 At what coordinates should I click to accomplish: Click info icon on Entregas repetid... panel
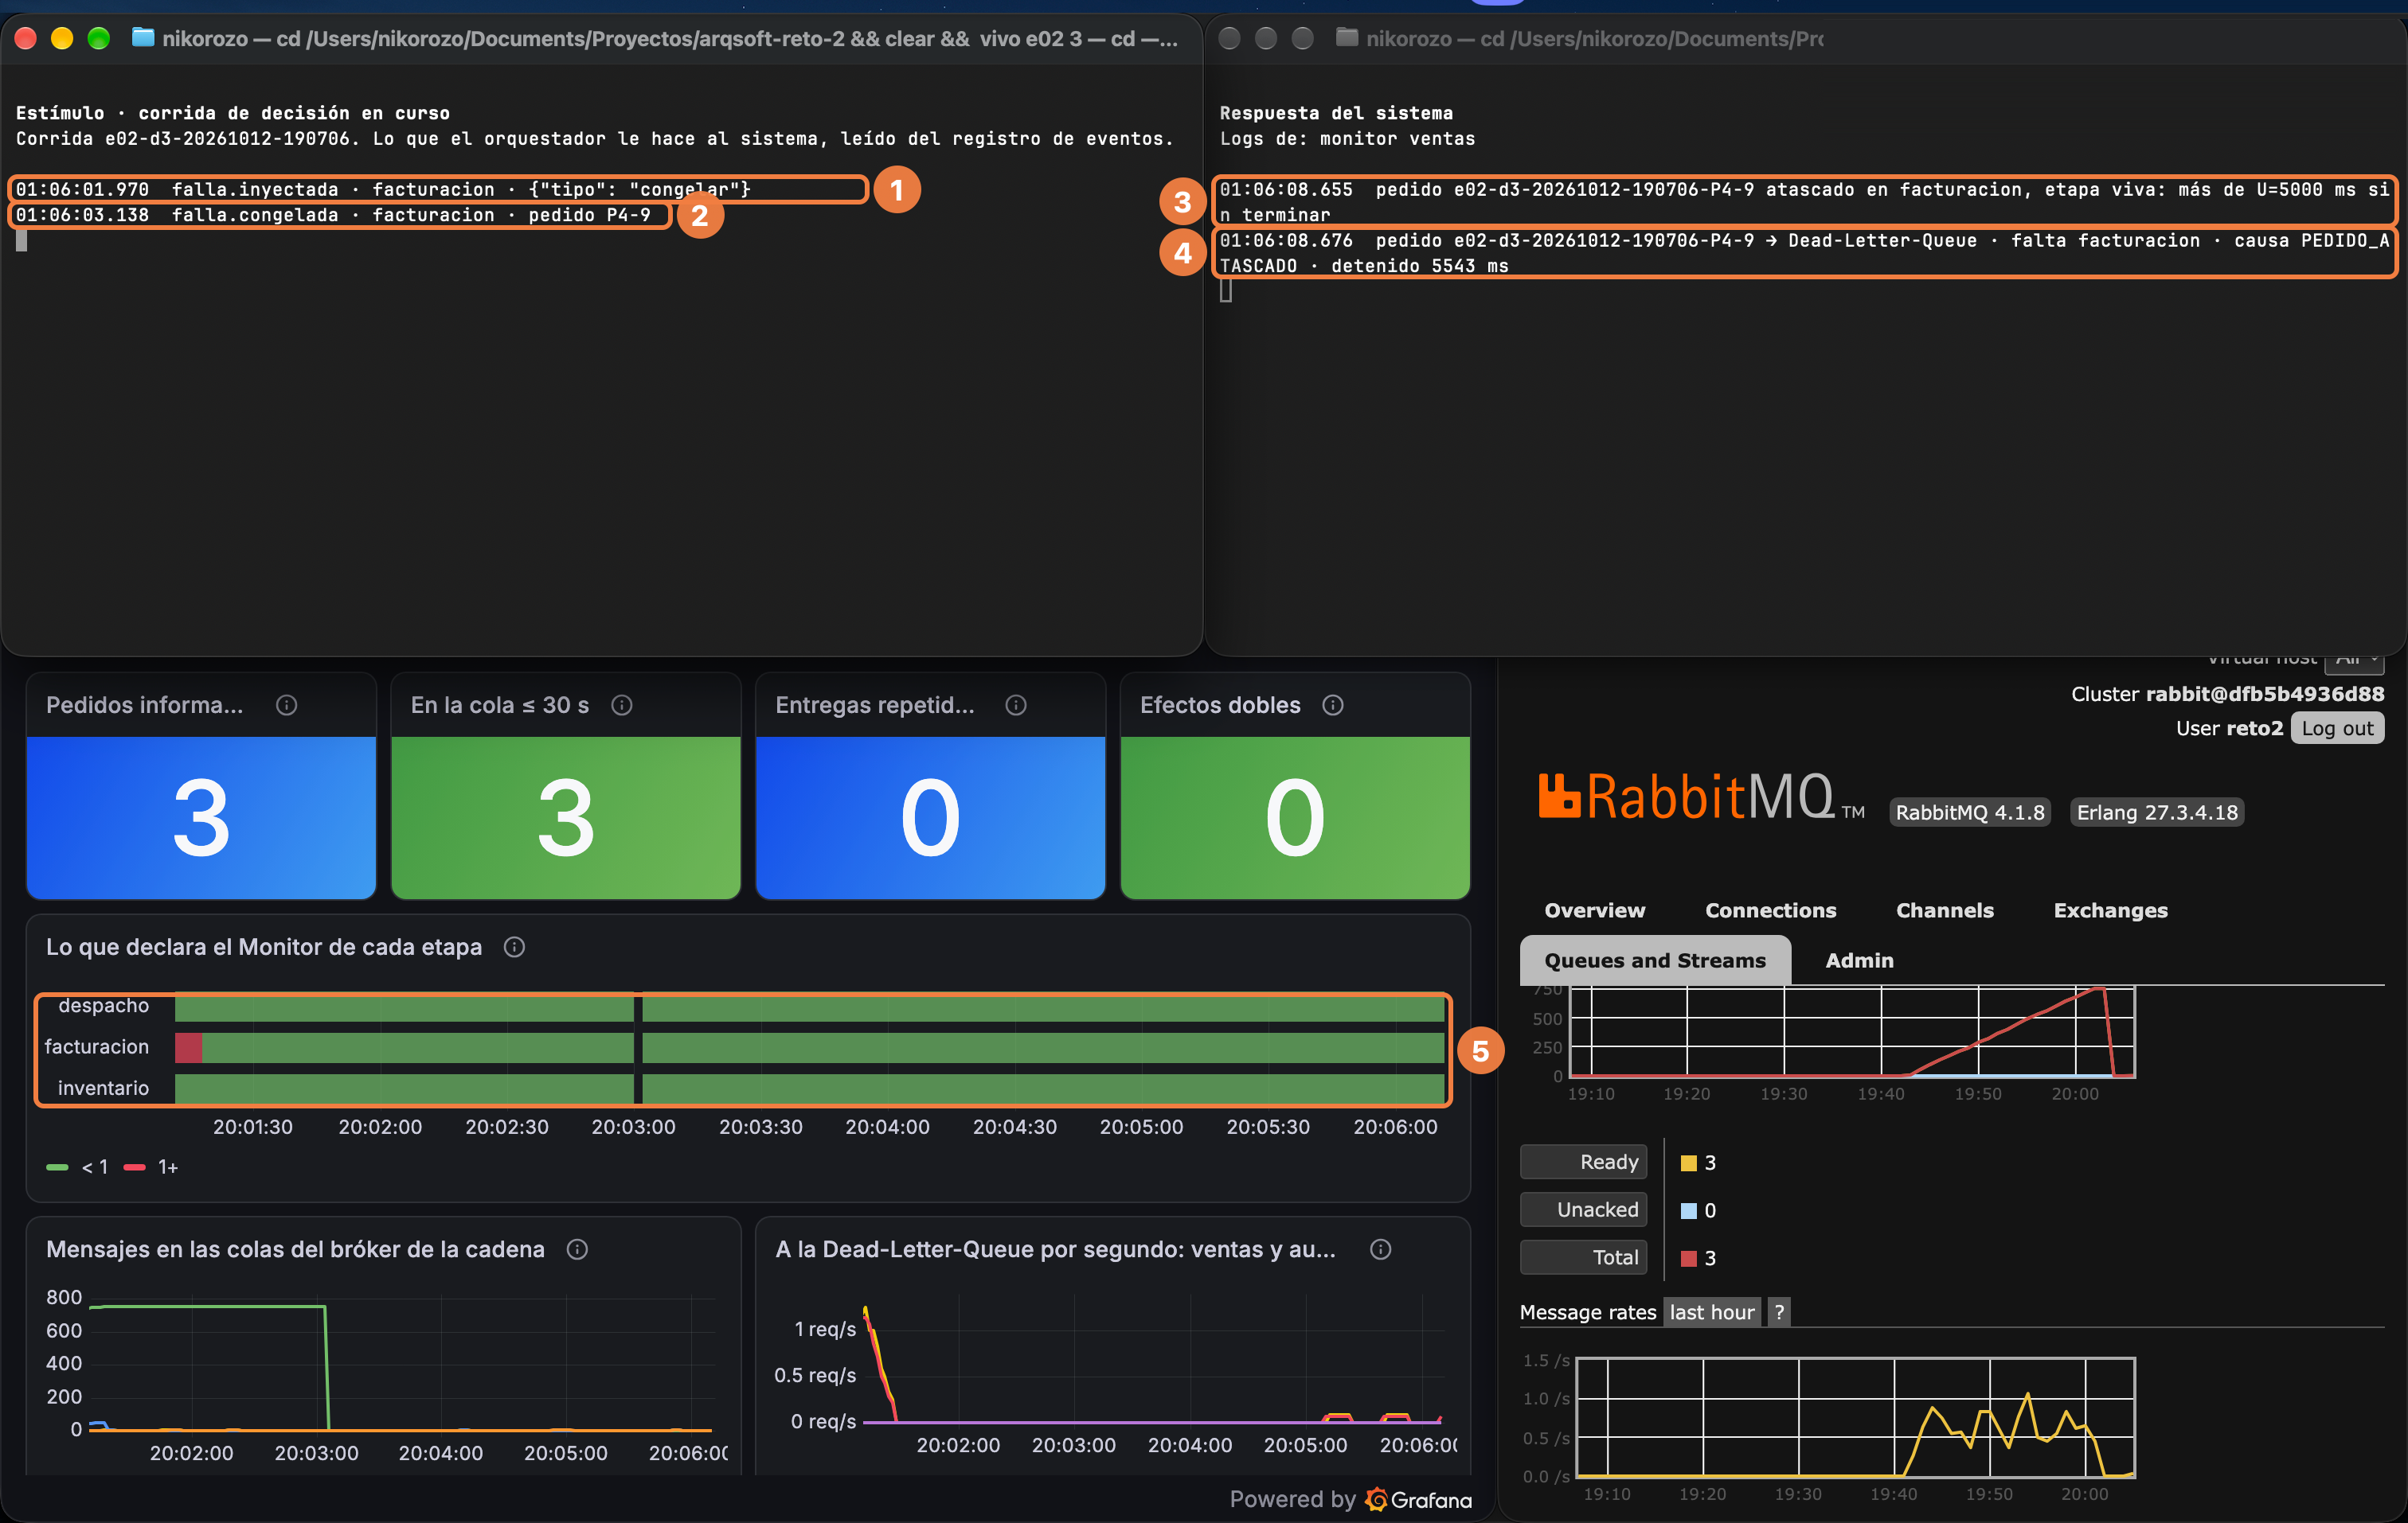click(x=1016, y=706)
